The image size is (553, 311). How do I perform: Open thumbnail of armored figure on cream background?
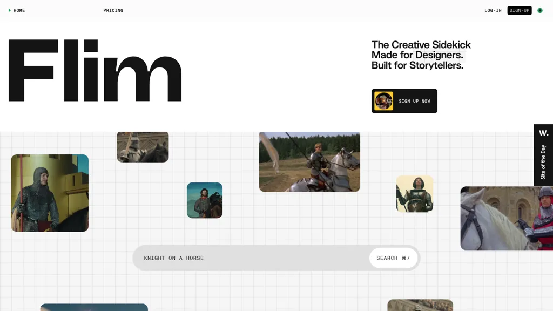click(415, 194)
